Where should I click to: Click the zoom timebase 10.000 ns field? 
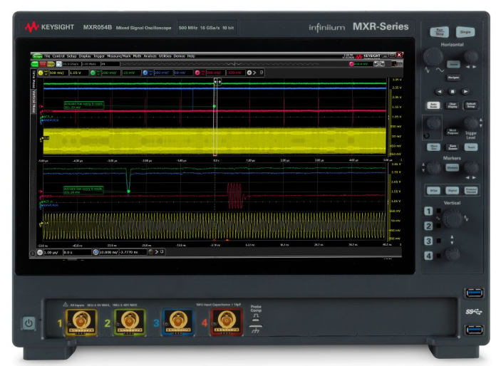(x=108, y=252)
